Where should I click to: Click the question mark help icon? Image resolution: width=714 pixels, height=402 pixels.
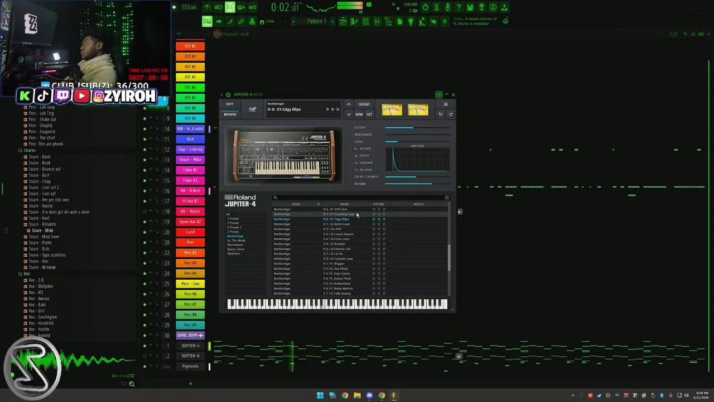(x=459, y=7)
